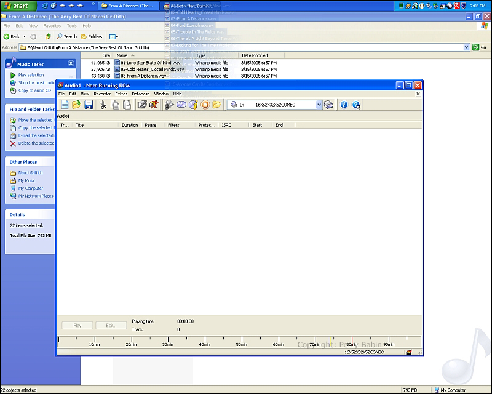Viewport: 492px width, 394px height.
Task: Click the Disc info icon in Nero
Action: 193,105
